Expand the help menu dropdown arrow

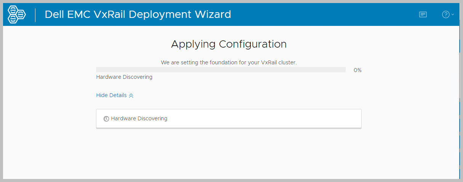pyautogui.click(x=452, y=14)
